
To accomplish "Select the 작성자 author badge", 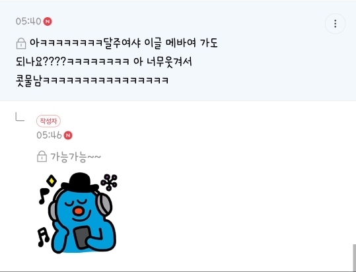I will [48, 121].
